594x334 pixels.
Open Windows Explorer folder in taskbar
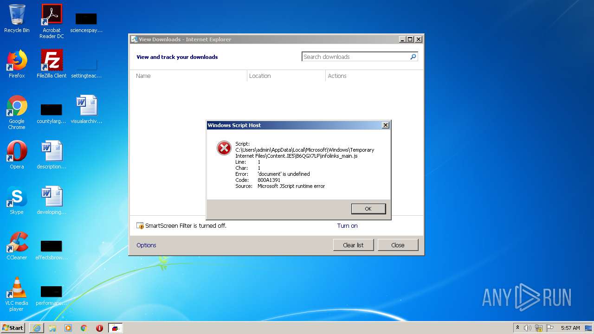(x=52, y=328)
